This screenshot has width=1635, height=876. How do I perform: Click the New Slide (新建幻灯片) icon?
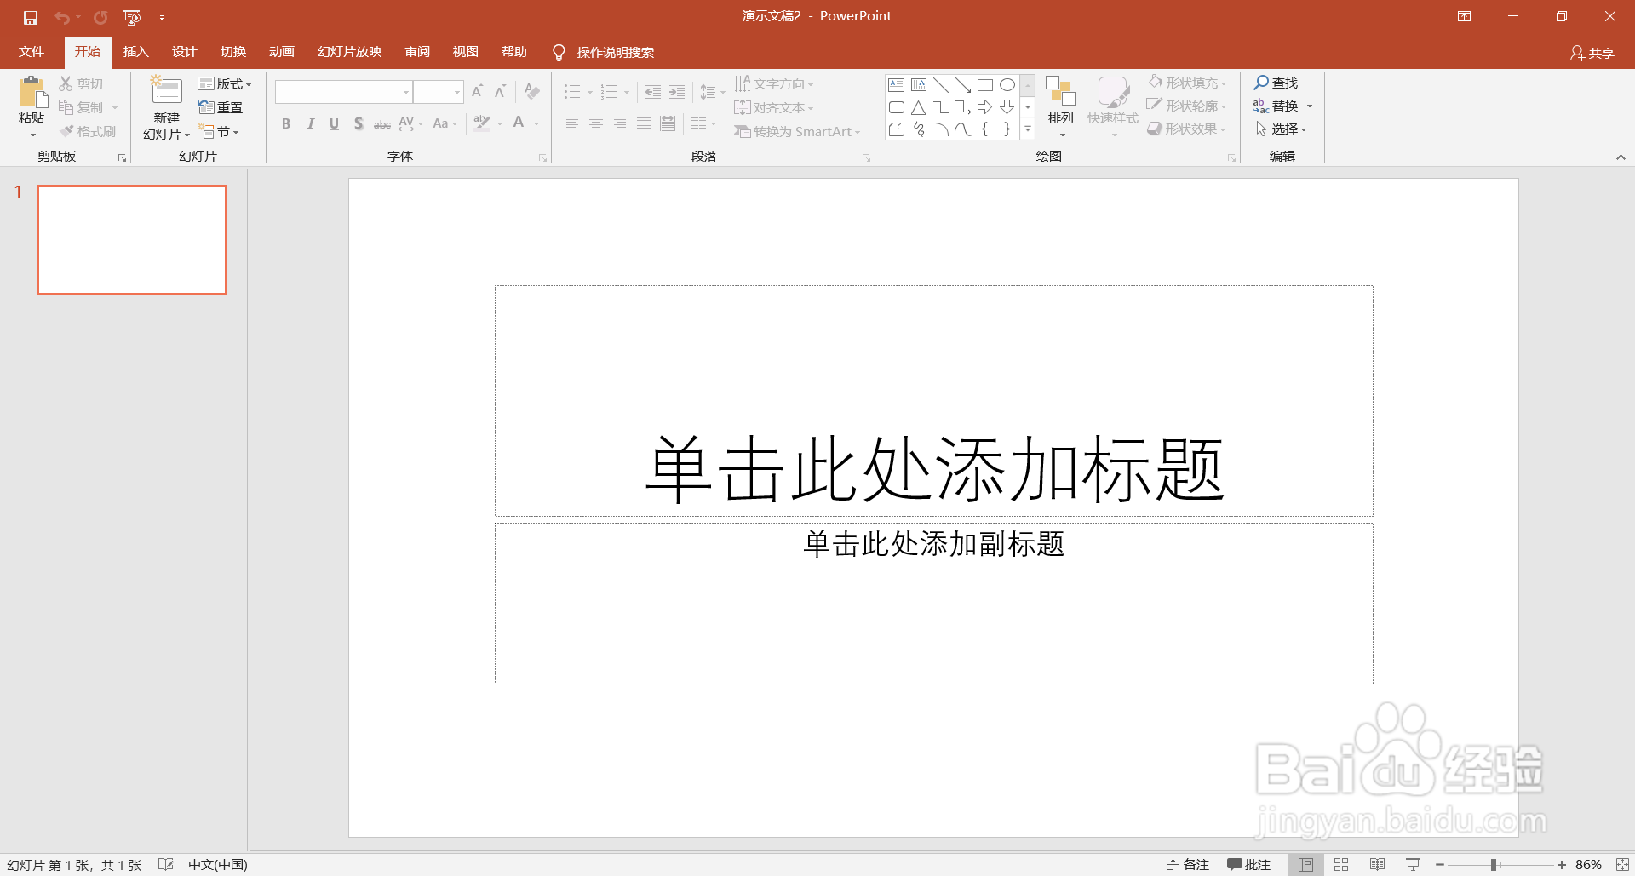[x=167, y=91]
